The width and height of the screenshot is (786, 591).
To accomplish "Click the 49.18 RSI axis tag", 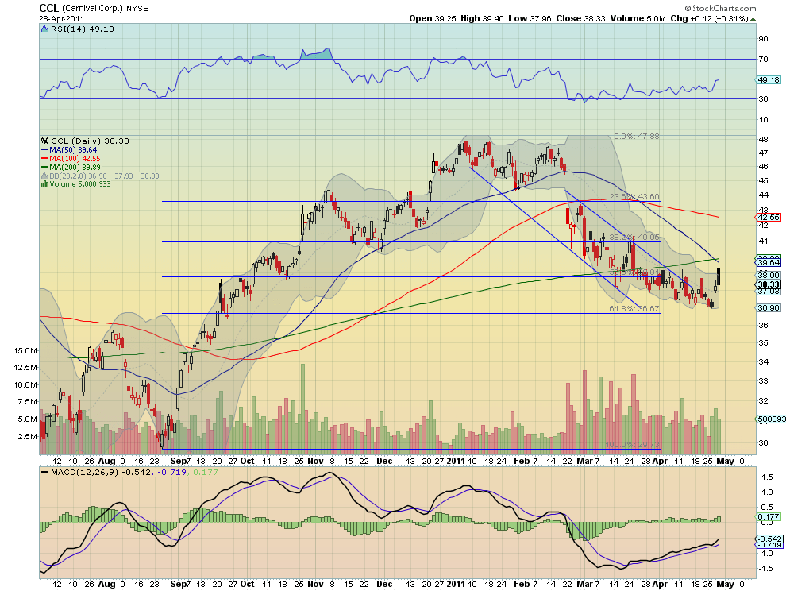I will [769, 79].
